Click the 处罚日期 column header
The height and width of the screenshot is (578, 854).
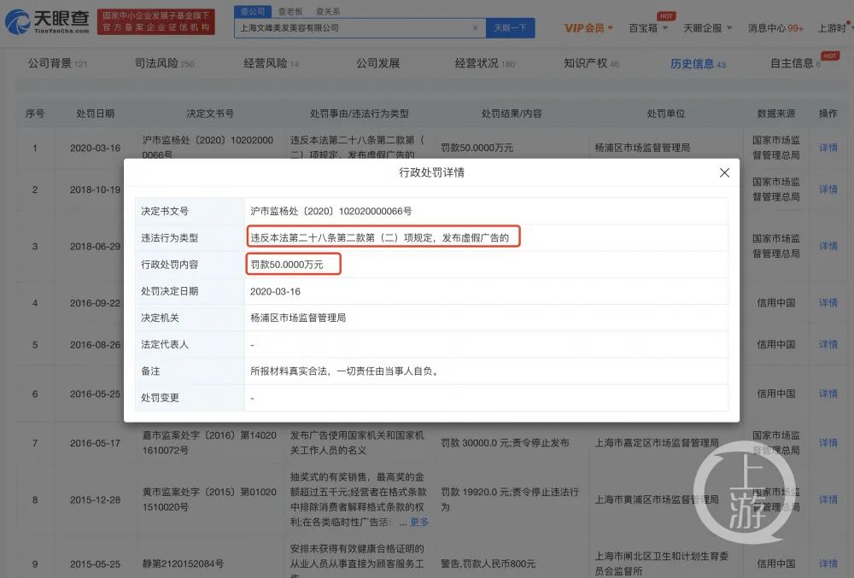[96, 114]
